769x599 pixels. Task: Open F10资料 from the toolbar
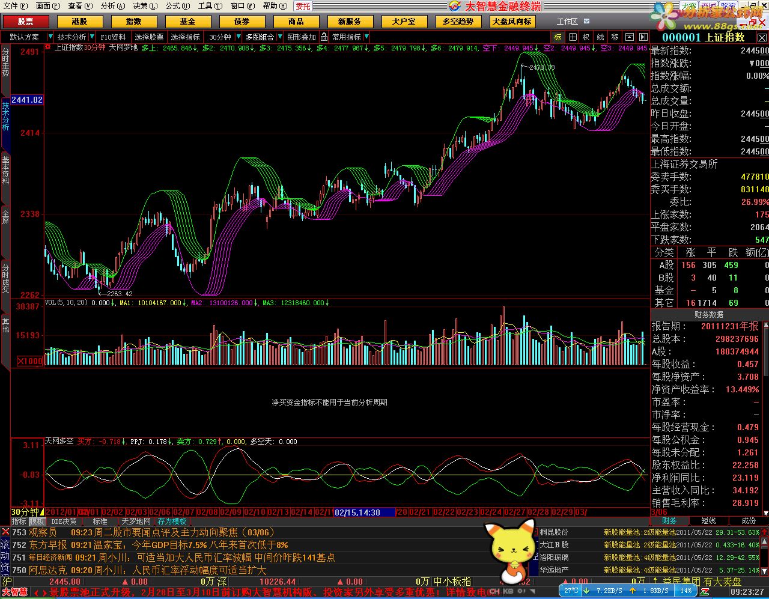[x=113, y=37]
